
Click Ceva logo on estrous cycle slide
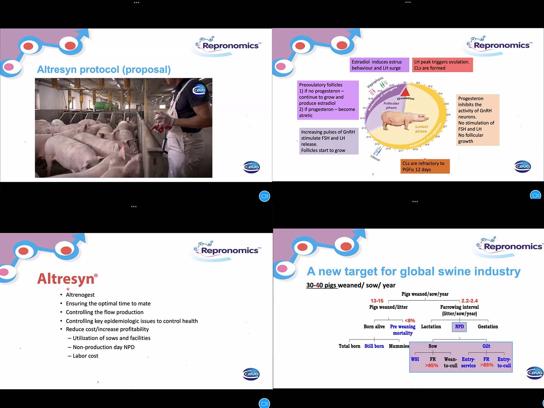coord(523,166)
